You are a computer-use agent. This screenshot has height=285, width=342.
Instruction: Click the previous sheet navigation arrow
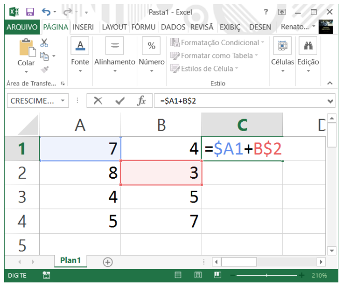click(x=19, y=262)
